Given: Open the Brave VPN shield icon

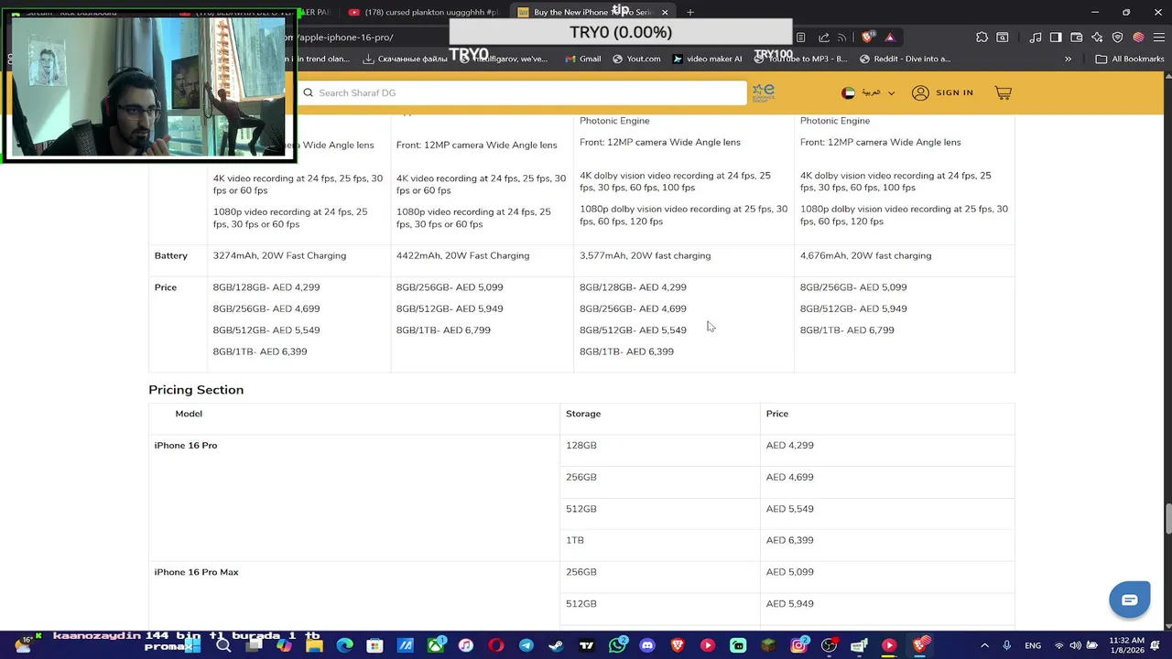Looking at the screenshot, I should point(1117,38).
